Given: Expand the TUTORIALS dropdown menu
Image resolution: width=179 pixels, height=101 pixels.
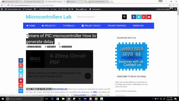Looking at the screenshot, I should pyautogui.click(x=69, y=26).
